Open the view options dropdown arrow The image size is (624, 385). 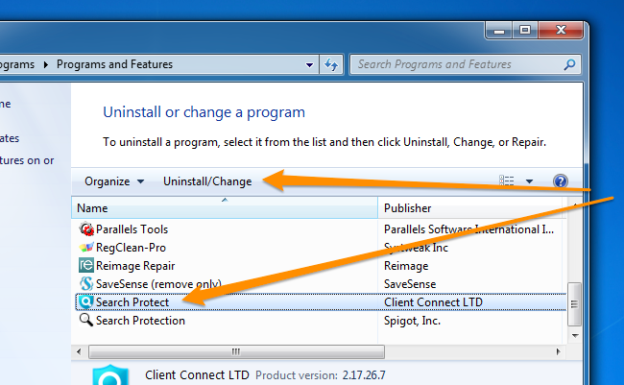pyautogui.click(x=529, y=181)
